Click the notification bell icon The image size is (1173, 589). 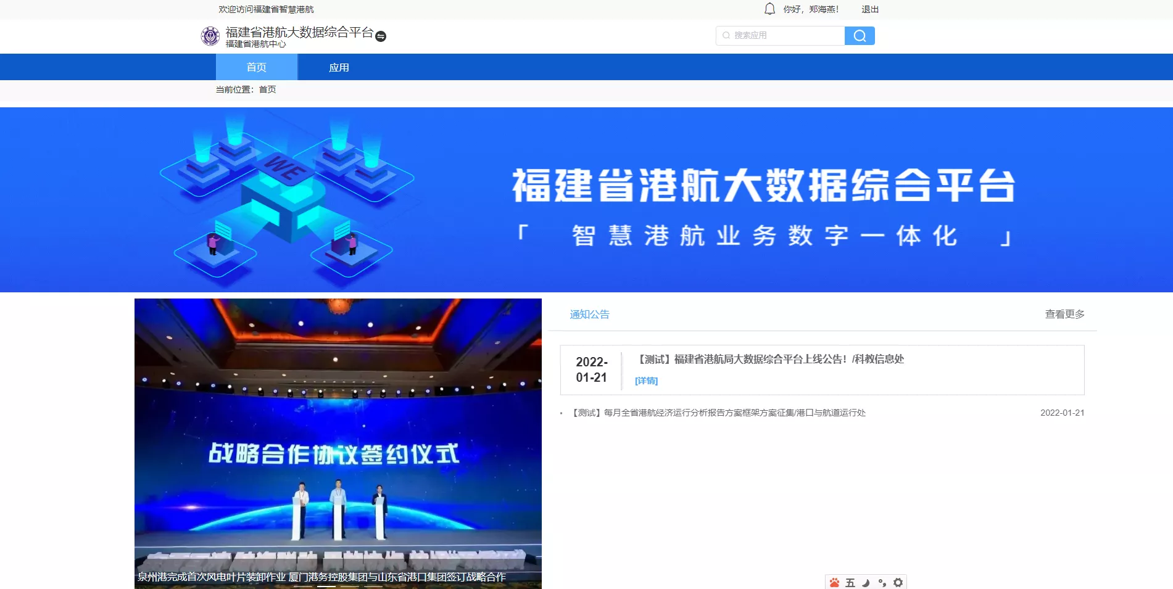click(769, 9)
